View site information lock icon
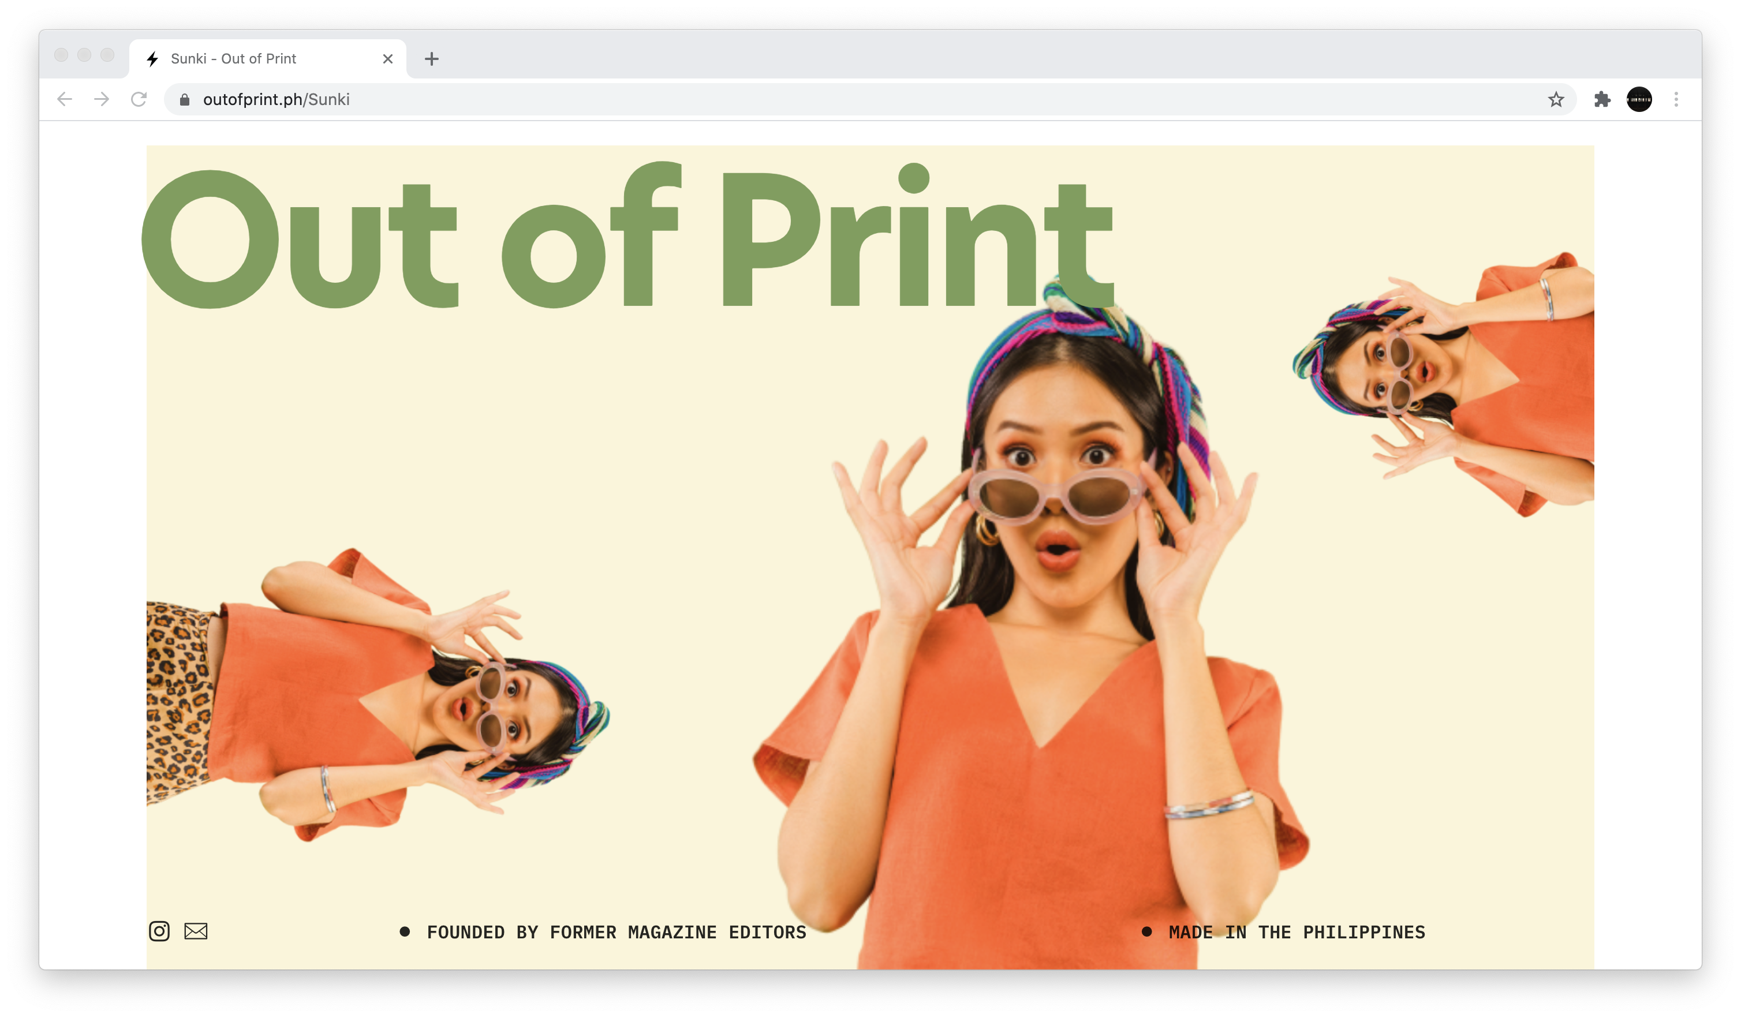Viewport: 1741px width, 1018px height. click(x=185, y=99)
